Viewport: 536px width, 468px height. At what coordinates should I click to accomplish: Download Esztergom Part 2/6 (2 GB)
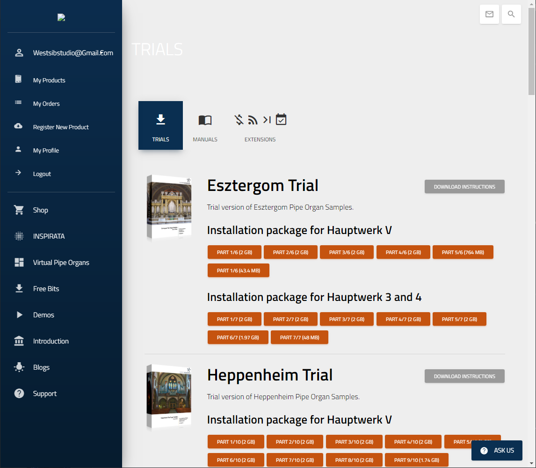coord(290,252)
